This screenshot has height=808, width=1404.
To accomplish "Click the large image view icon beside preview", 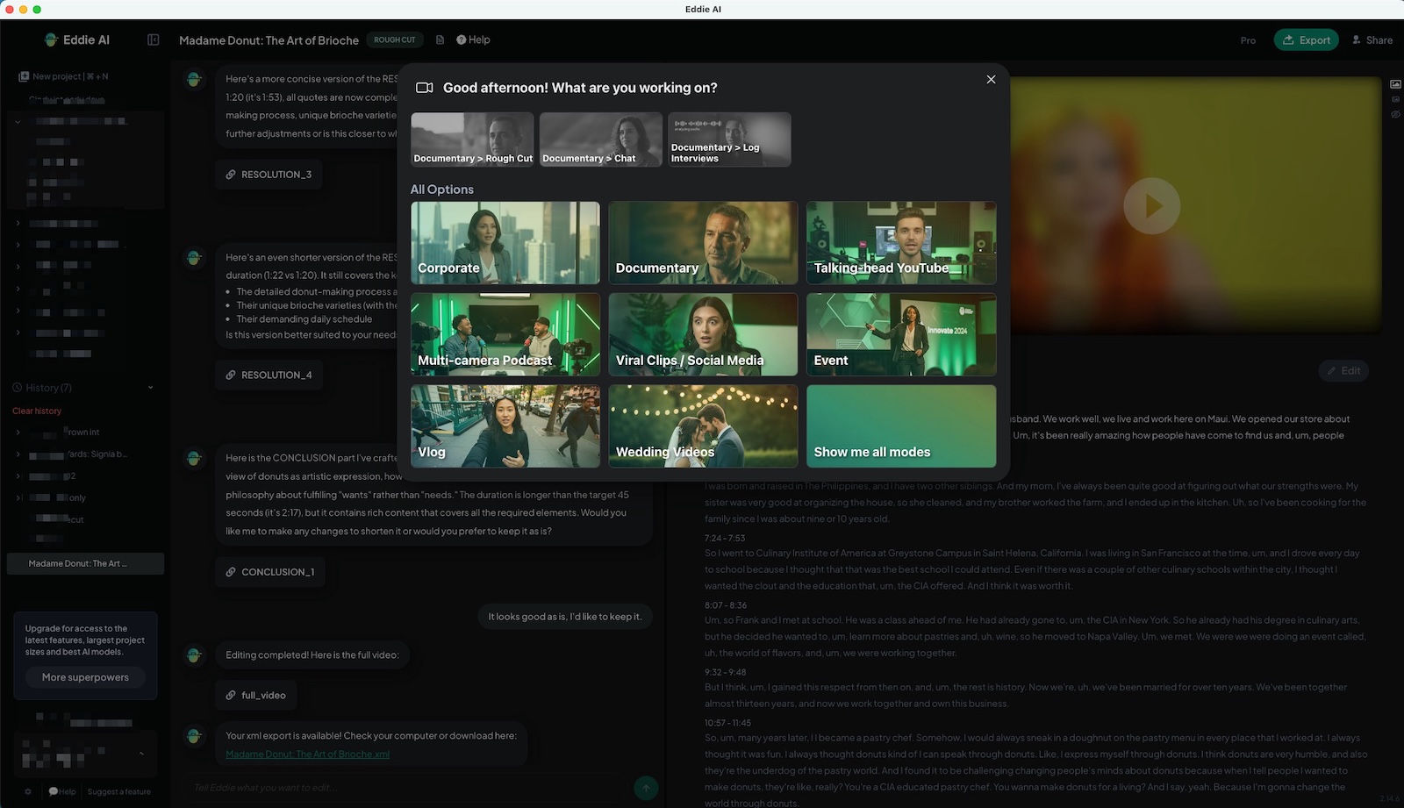I will [x=1395, y=84].
